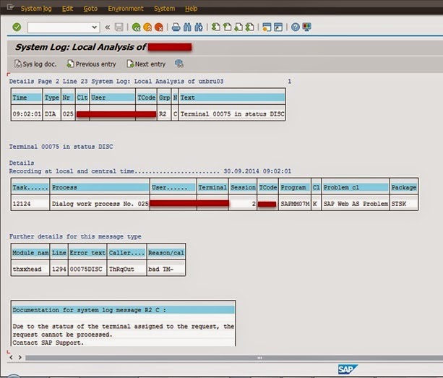Click the 'Documentation for system log message R2 C' header
The width and height of the screenshot is (443, 378).
tap(123, 310)
